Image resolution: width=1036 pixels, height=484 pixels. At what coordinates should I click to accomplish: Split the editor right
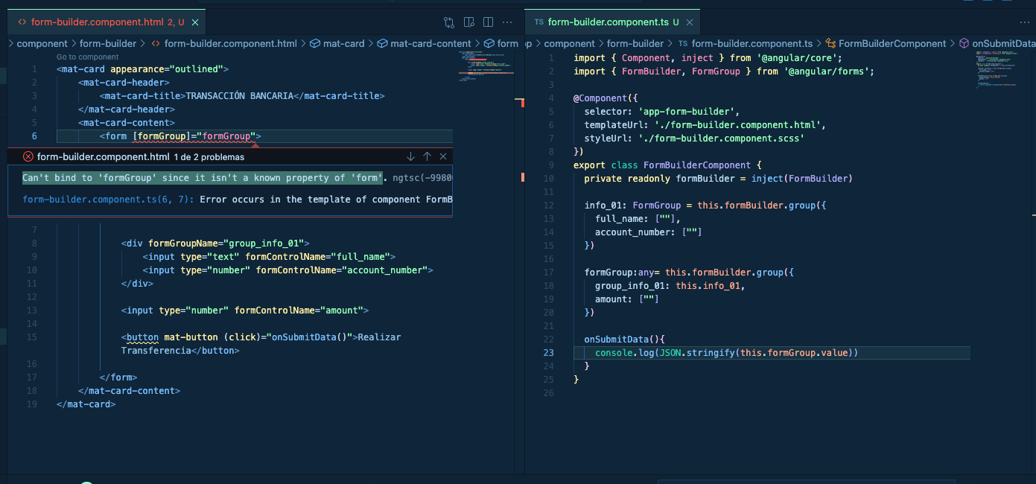pyautogui.click(x=488, y=22)
